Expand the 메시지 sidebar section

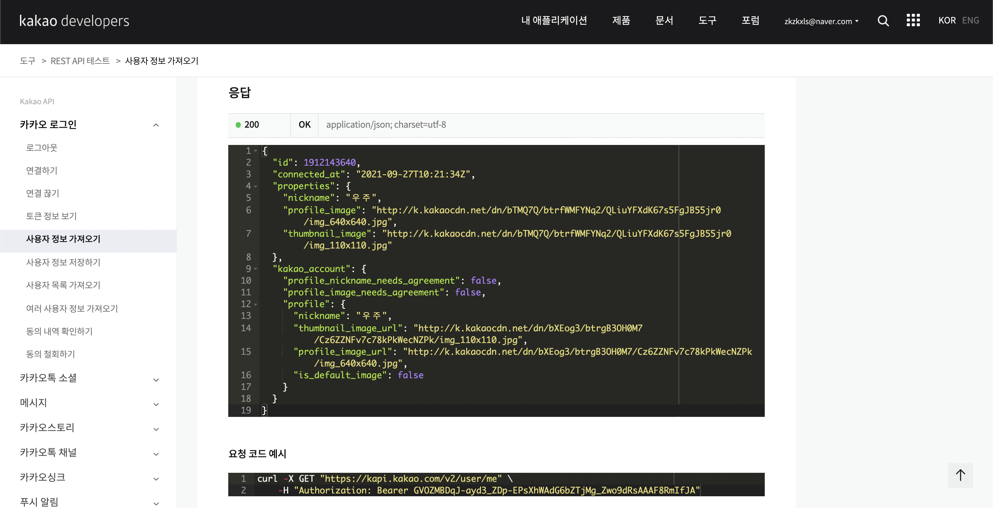point(156,404)
